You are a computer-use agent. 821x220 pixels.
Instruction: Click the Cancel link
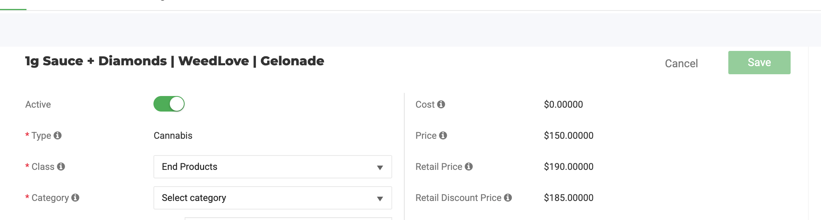(681, 63)
